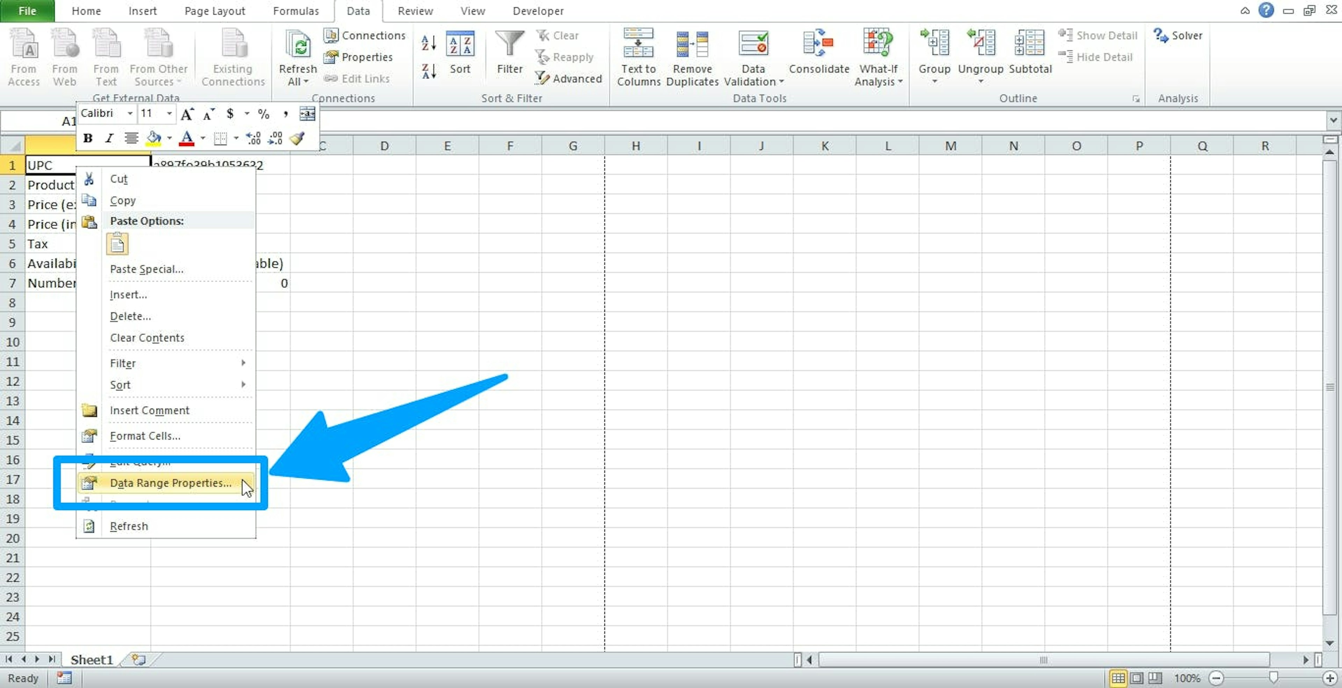This screenshot has width=1342, height=688.
Task: Click Advanced filter option
Action: 569,78
